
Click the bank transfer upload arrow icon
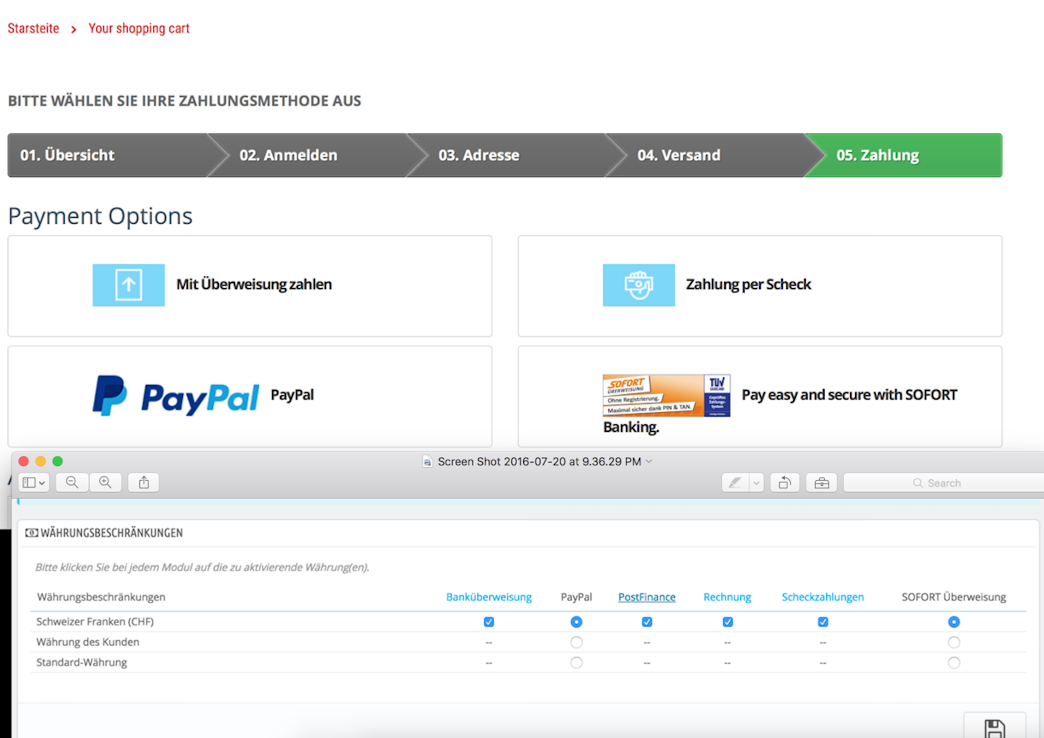click(x=128, y=285)
